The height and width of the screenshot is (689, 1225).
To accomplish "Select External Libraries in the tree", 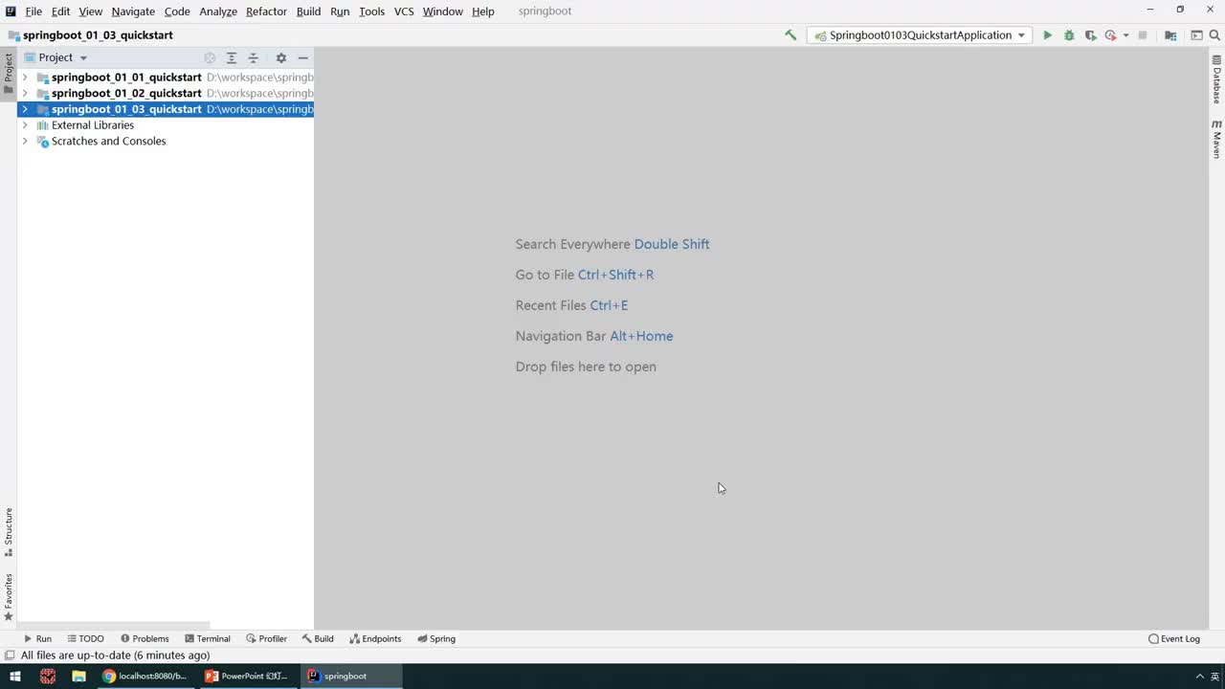I will pos(93,125).
